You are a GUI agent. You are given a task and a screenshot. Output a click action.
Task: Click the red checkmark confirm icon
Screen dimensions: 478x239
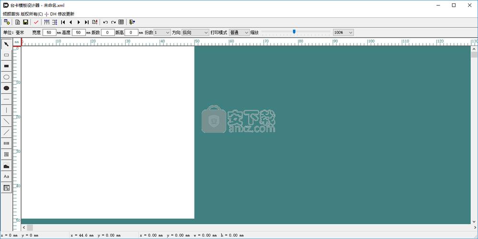36,22
